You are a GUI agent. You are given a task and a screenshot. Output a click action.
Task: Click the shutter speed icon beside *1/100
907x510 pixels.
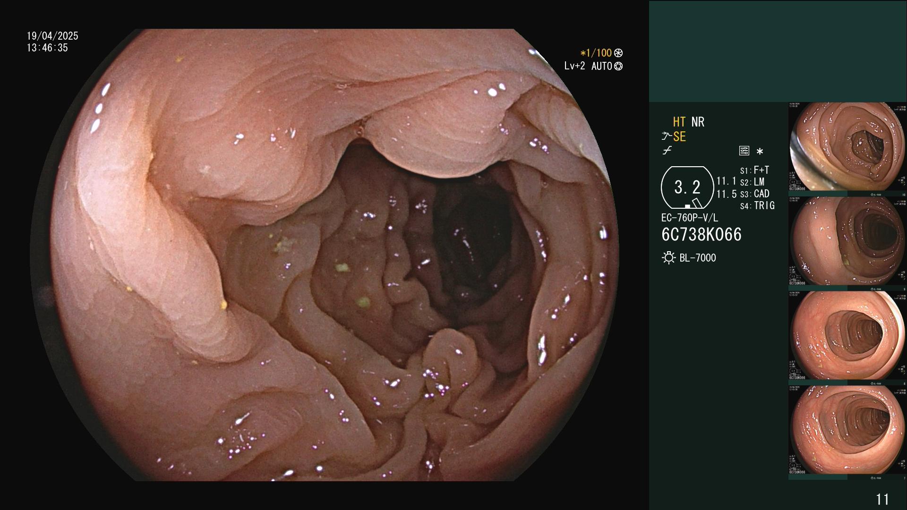pos(618,53)
